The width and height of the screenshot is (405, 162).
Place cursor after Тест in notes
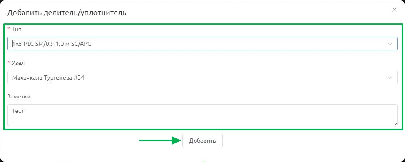(24, 111)
